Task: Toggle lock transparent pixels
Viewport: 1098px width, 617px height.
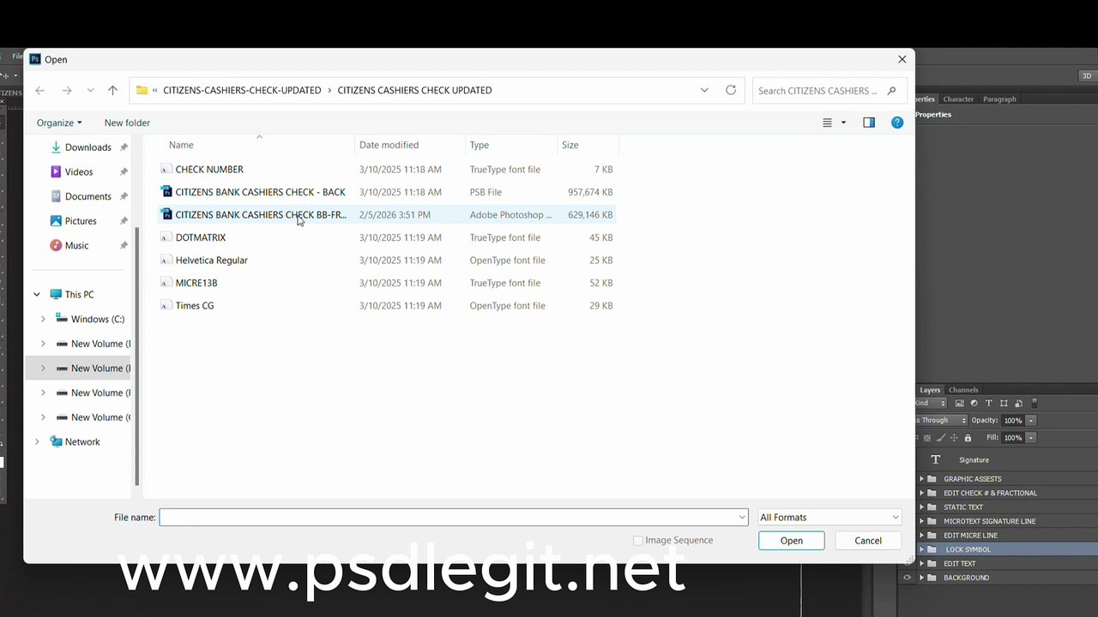Action: coord(926,438)
